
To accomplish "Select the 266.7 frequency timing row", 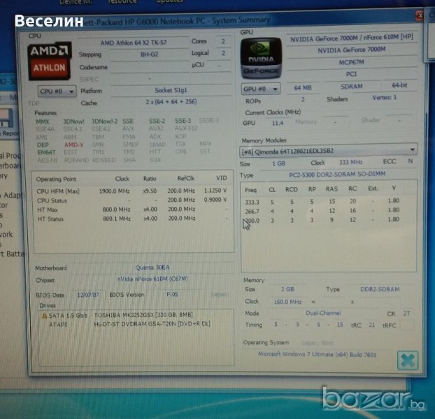I will (x=322, y=211).
